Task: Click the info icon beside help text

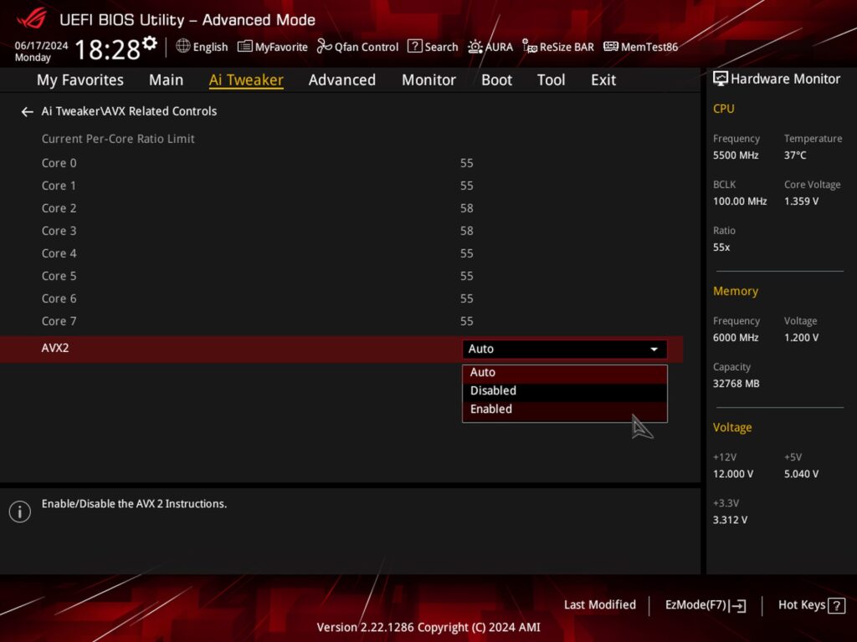Action: coord(20,512)
